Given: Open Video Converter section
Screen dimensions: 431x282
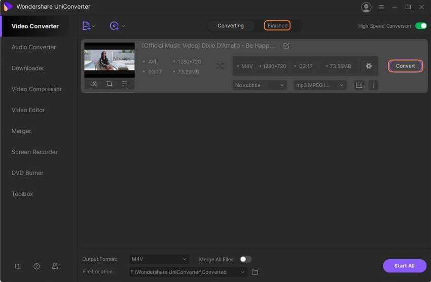Looking at the screenshot, I should (35, 26).
